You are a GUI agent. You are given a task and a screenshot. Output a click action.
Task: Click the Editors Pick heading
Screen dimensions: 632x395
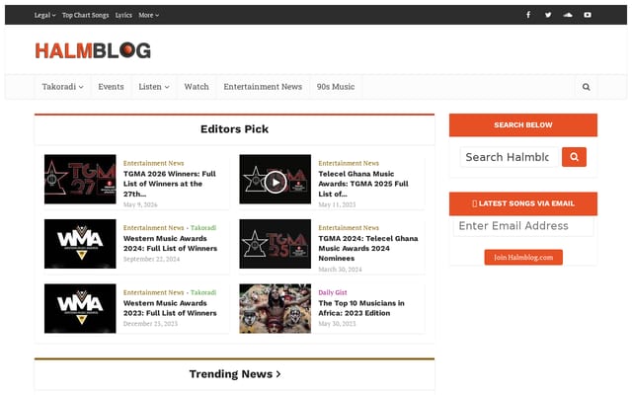coord(235,129)
